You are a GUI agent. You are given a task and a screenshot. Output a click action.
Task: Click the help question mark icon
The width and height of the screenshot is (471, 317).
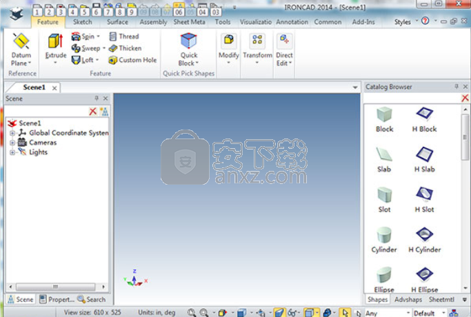tap(425, 21)
